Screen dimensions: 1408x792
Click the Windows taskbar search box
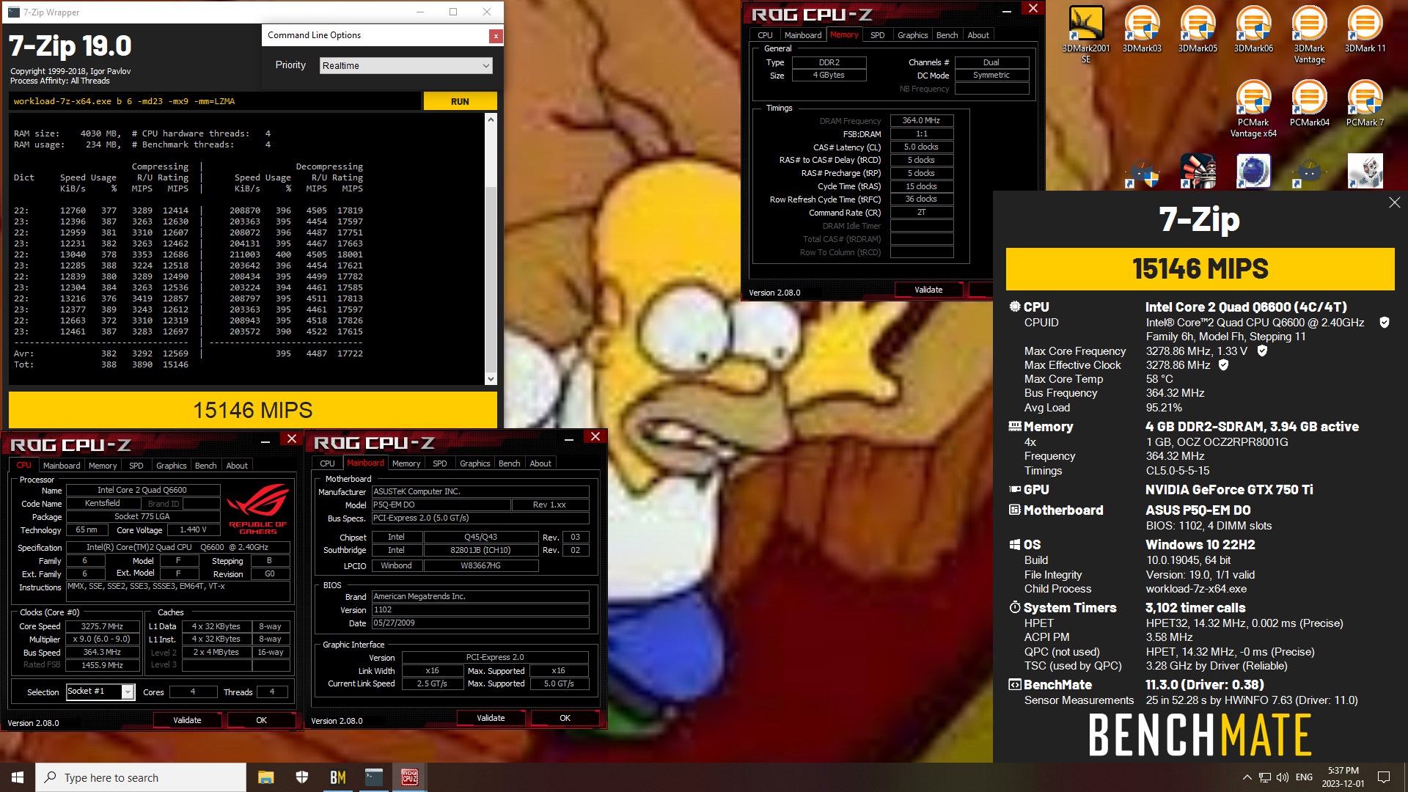pyautogui.click(x=141, y=777)
